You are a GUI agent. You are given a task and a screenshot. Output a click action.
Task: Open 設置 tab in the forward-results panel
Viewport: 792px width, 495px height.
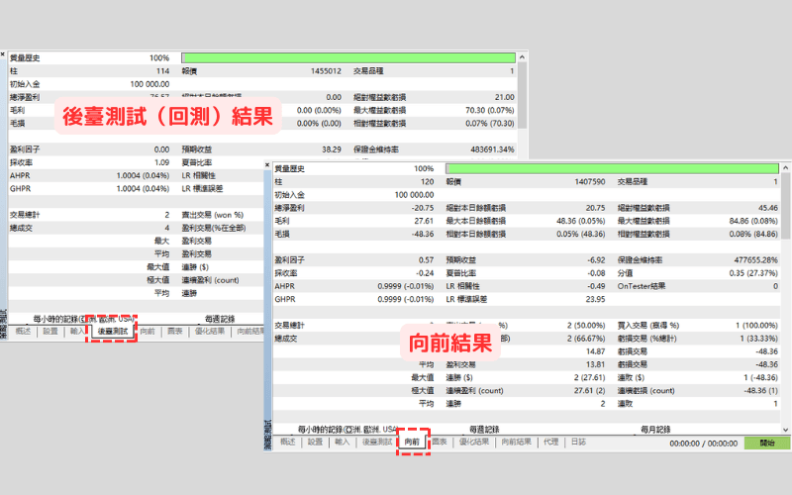(x=315, y=442)
